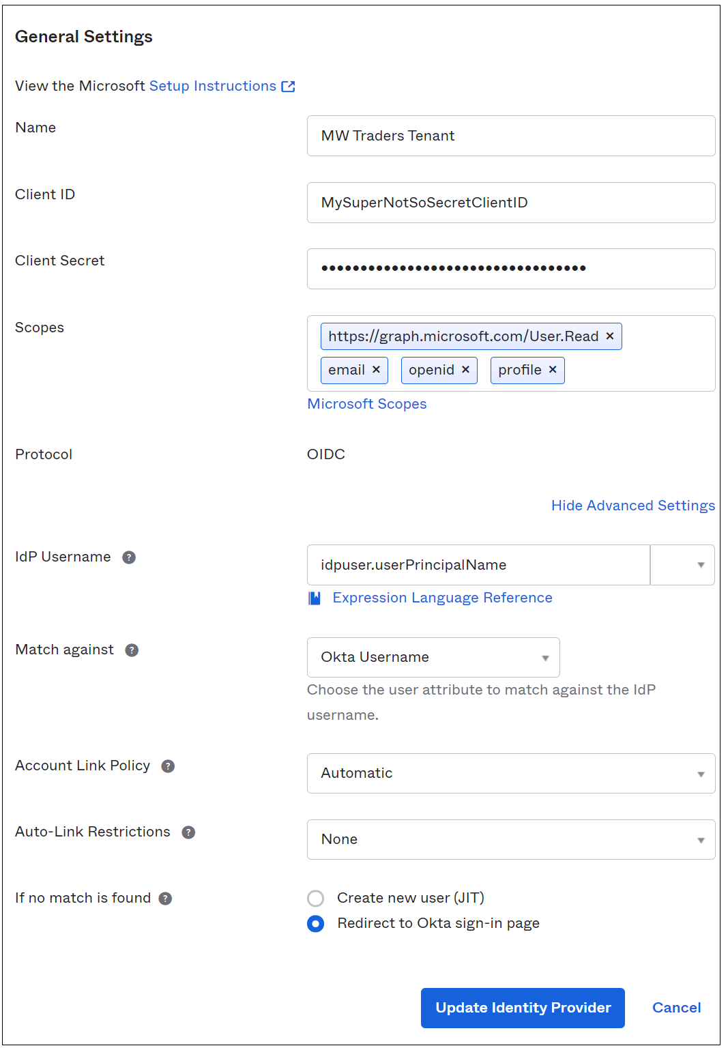728x1048 pixels.
Task: Select Create new user (JIT) option
Action: pyautogui.click(x=315, y=898)
